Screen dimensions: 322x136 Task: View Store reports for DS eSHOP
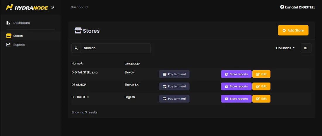pos(236,86)
